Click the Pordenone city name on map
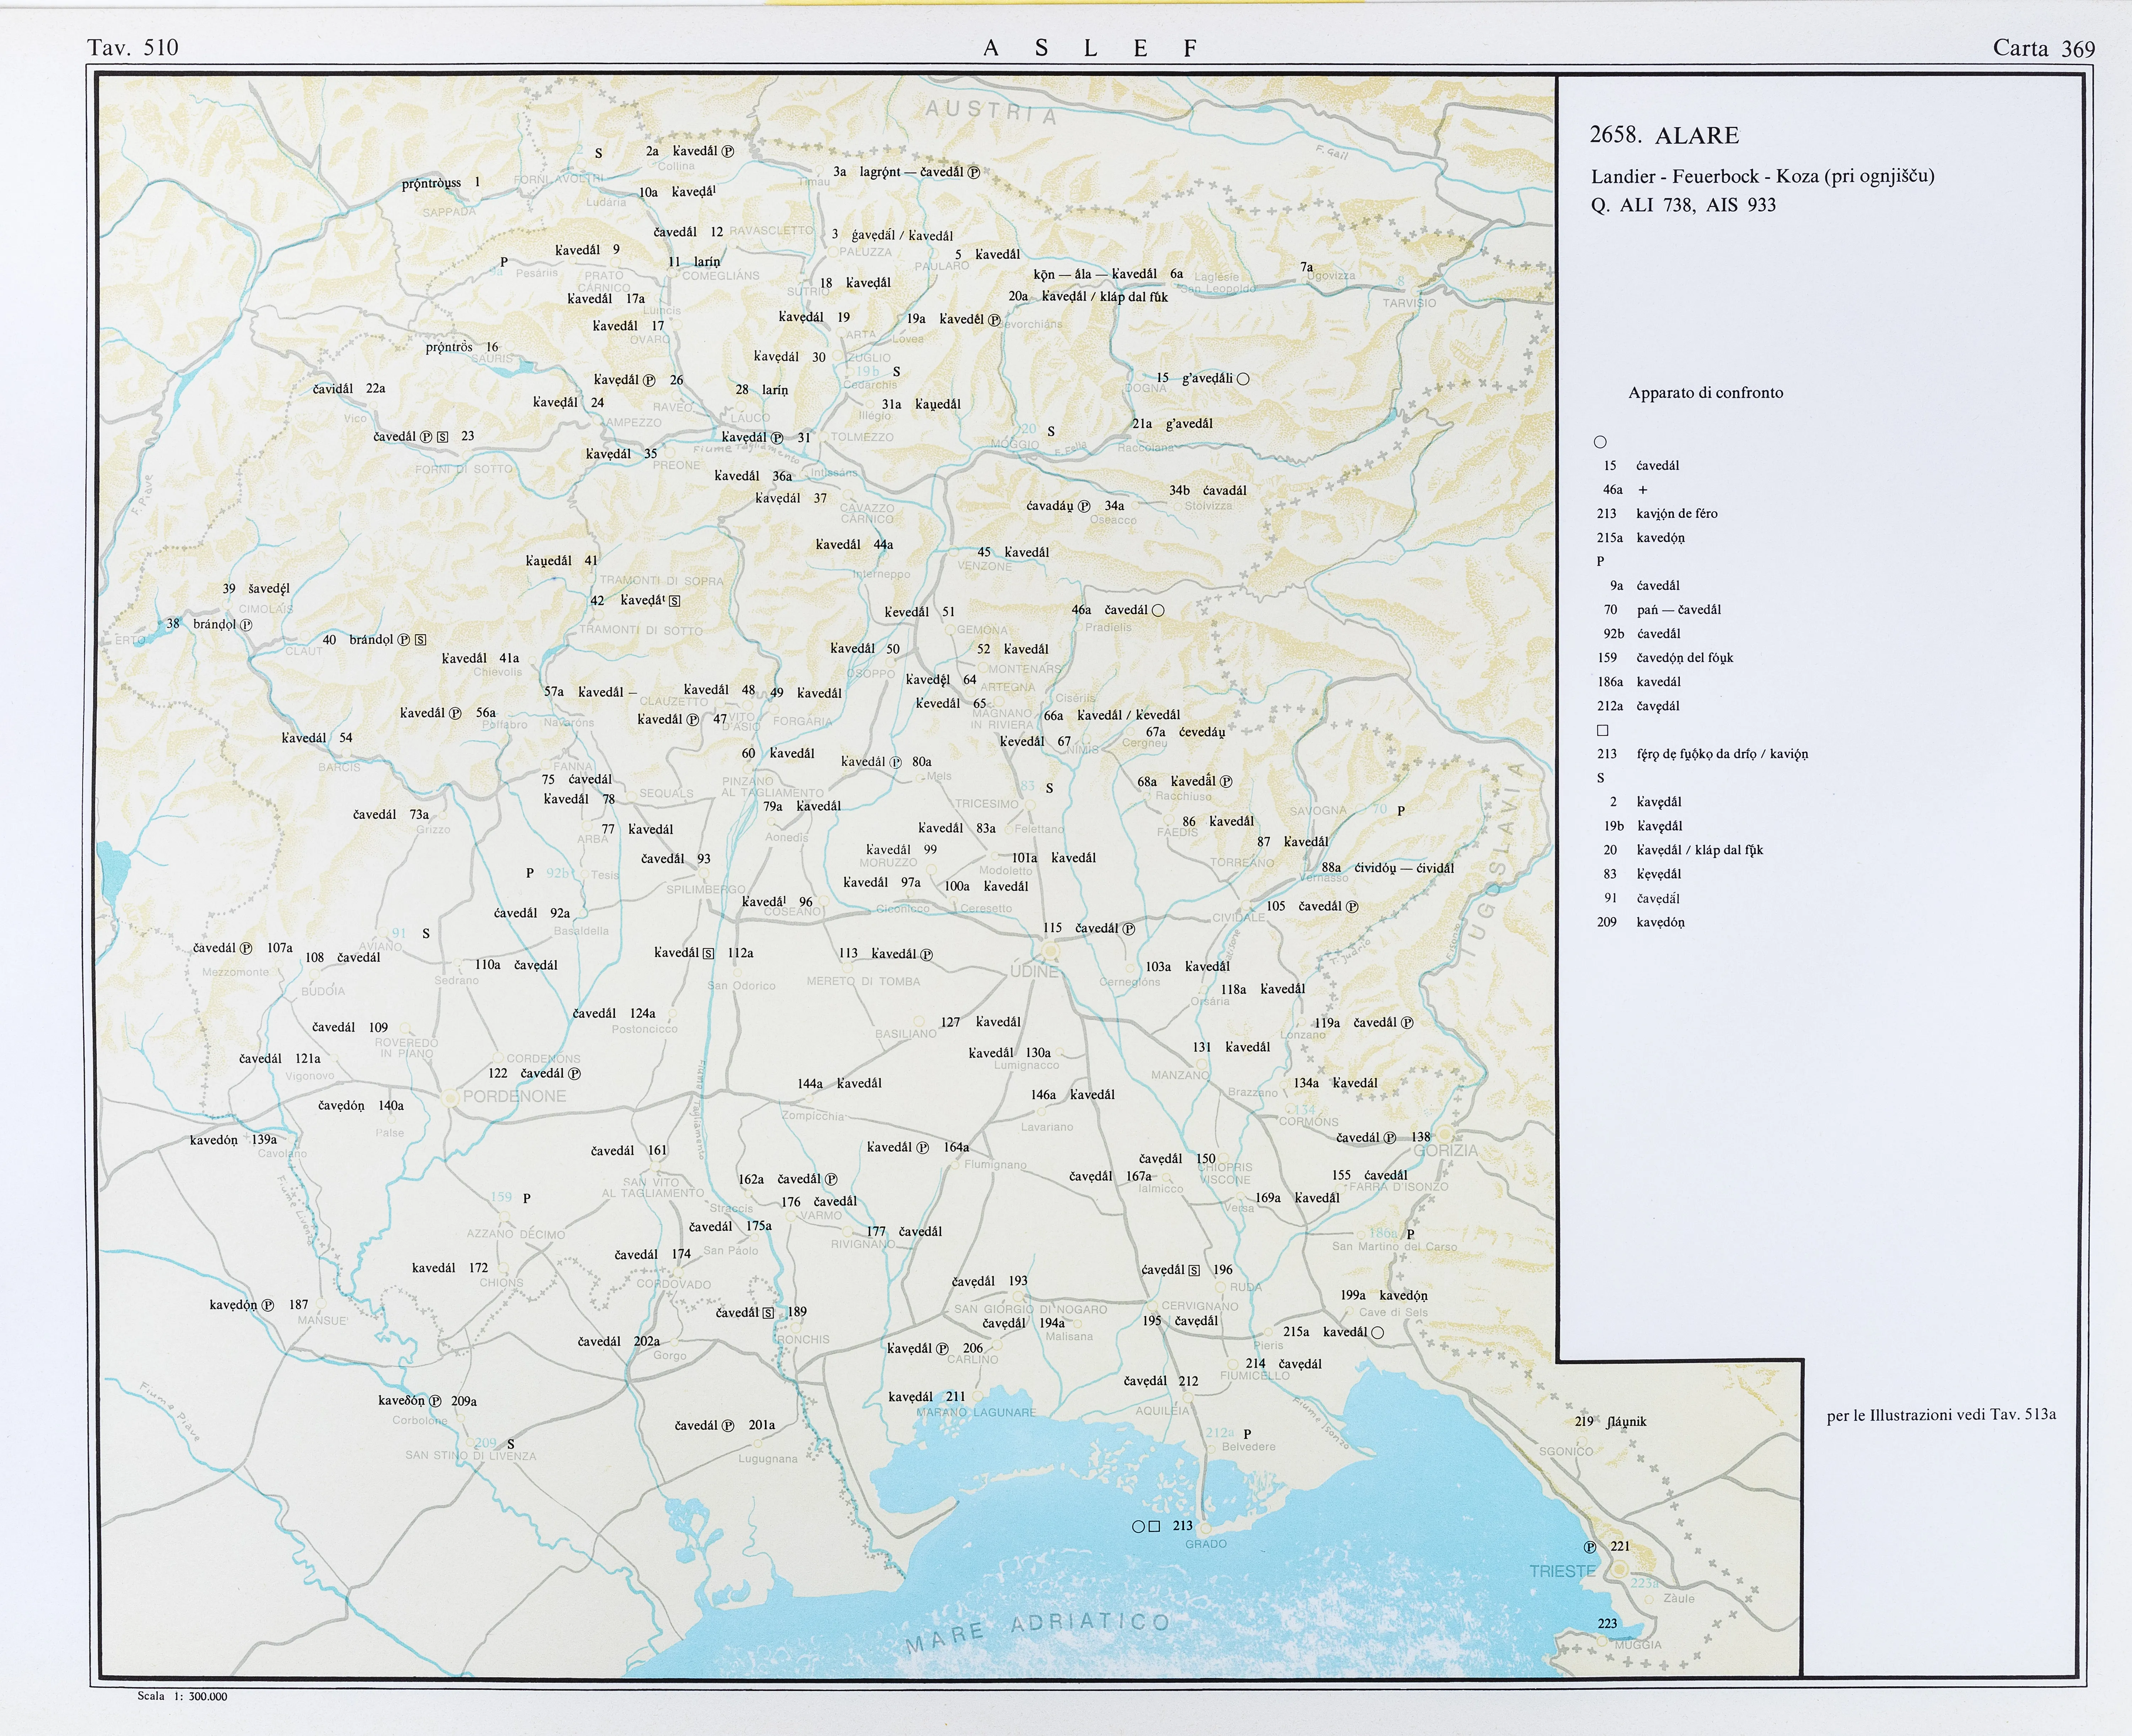 point(514,1096)
